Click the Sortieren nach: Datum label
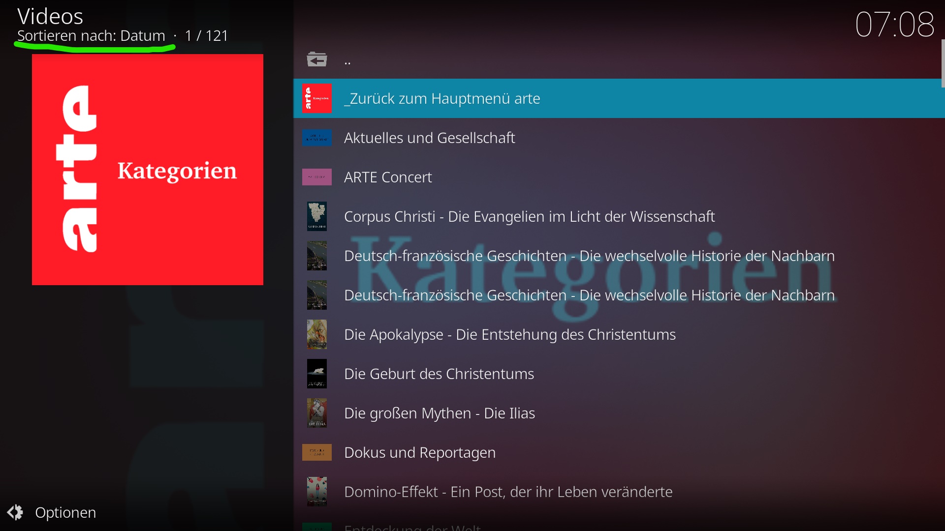945x531 pixels. (91, 35)
